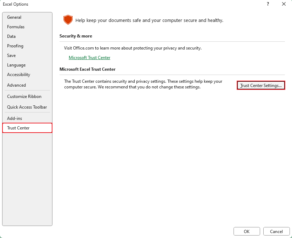Screen dimensions: 292x238
Task: Open the General options category
Action: pos(27,17)
